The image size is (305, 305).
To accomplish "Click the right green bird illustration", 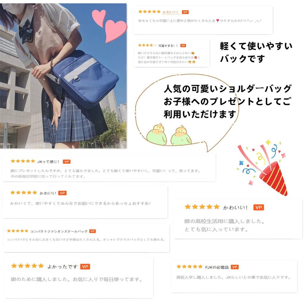I will coord(181,136).
